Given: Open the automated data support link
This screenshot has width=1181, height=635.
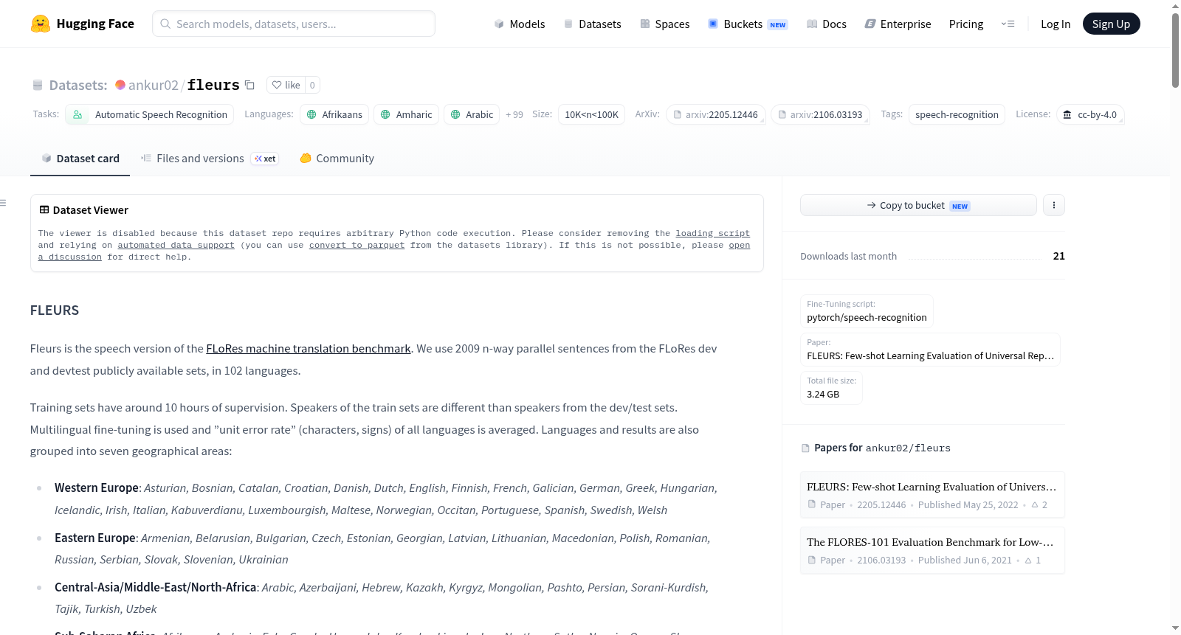Looking at the screenshot, I should (x=176, y=245).
